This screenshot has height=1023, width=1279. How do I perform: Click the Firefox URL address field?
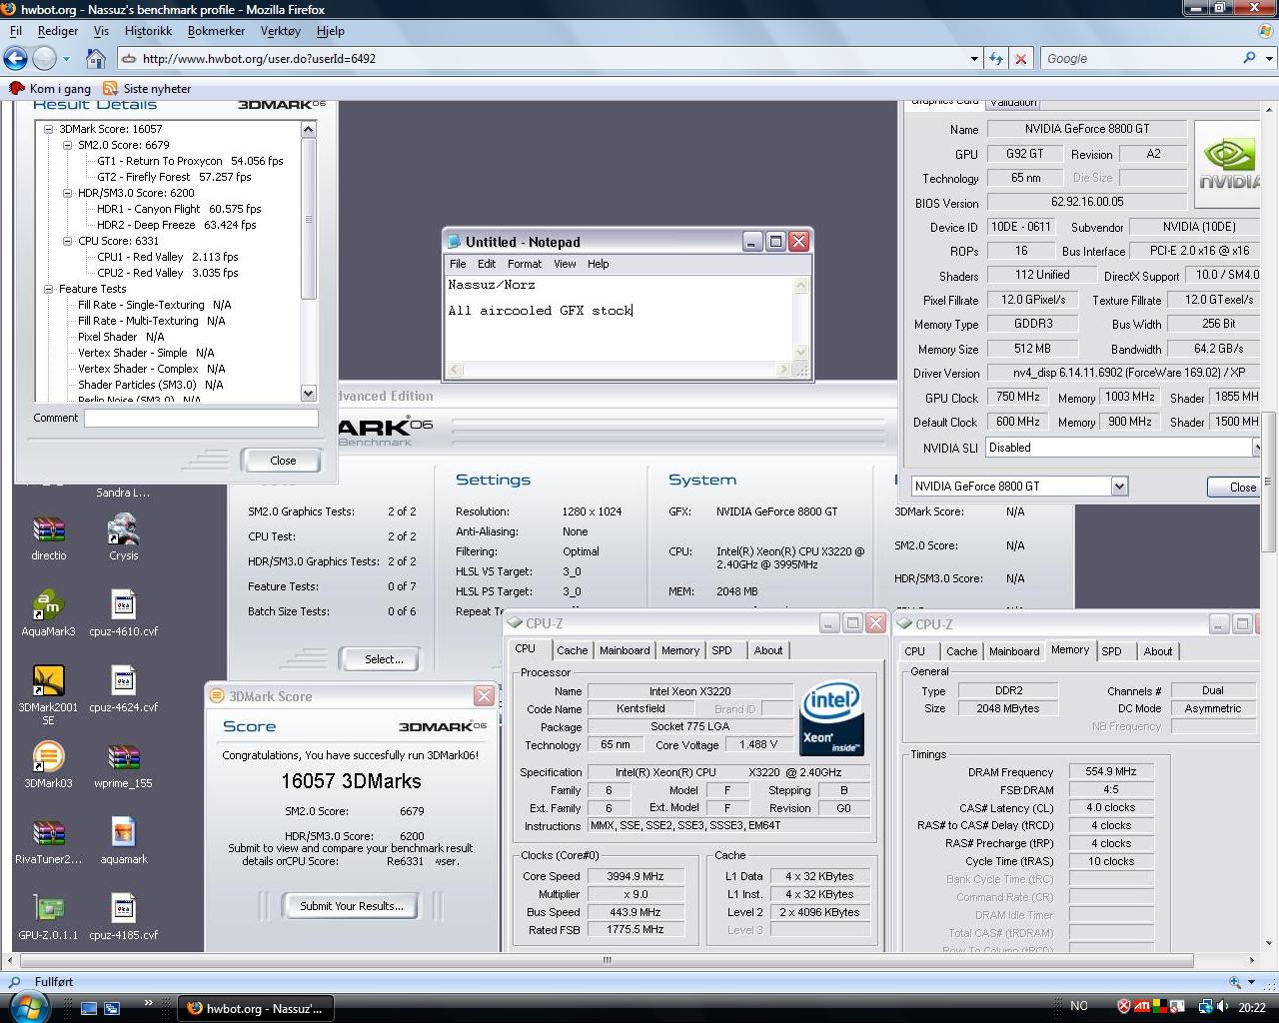tap(553, 59)
